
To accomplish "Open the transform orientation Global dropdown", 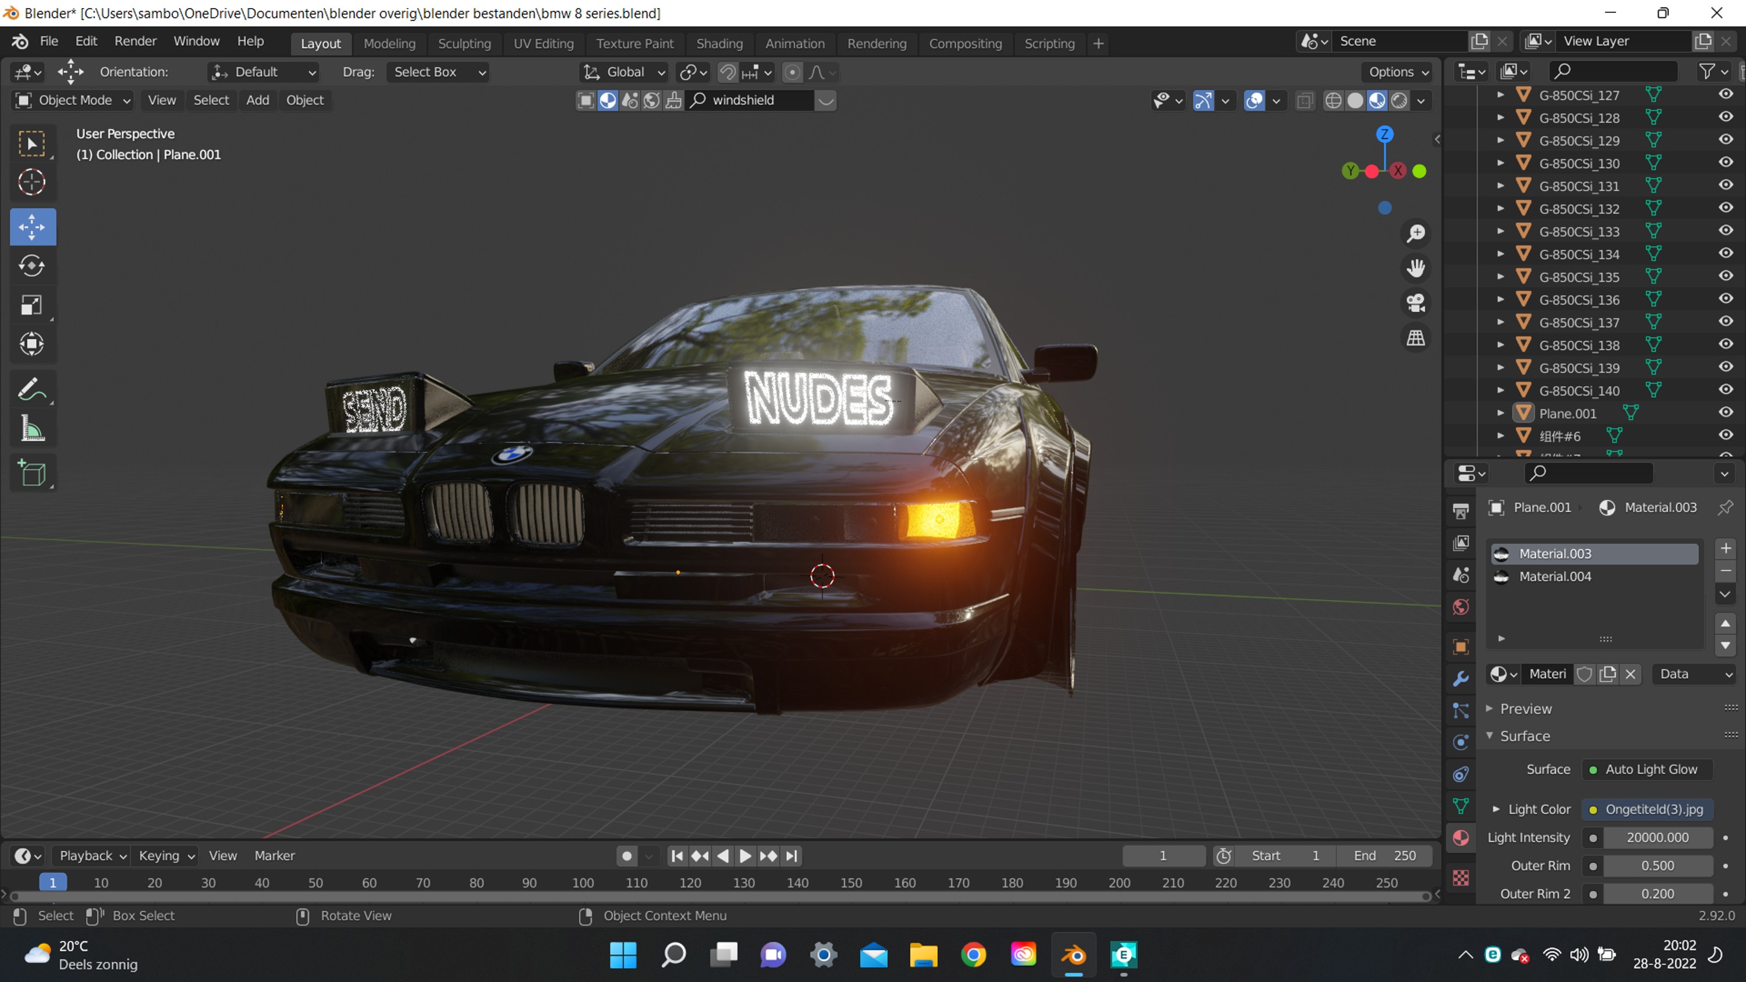I will click(x=623, y=72).
